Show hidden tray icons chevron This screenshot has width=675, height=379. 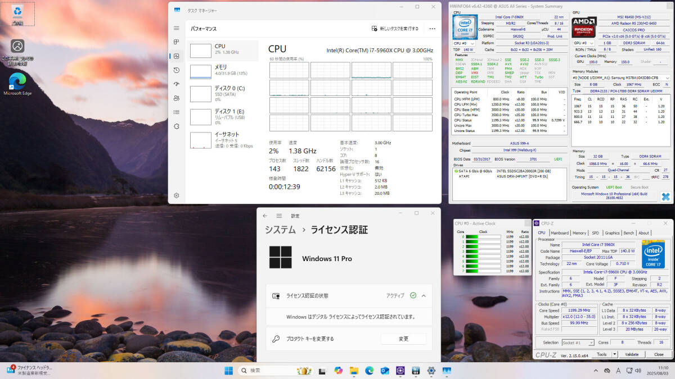point(596,371)
